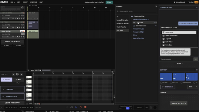
Task: Click Browse Instruments button
Action: pyautogui.click(x=12, y=41)
